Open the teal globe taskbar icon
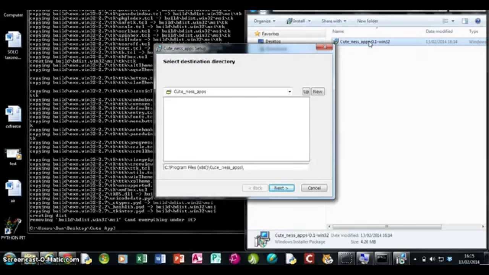Viewport: 489px width, 275px height. point(272,259)
